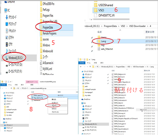Click VSO breadcrumb in the middle-right address bar
Screen dimensions: 158x135
[x=123, y=26]
